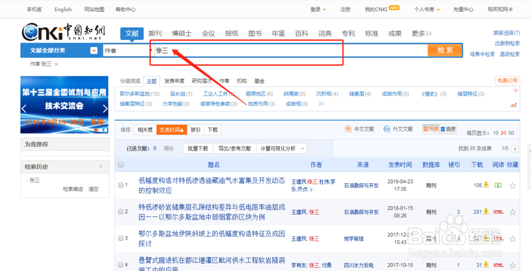This screenshot has height=271, width=531.
Task: Remove the 作者:张三 filter tag
Action: pyautogui.click(x=57, y=64)
